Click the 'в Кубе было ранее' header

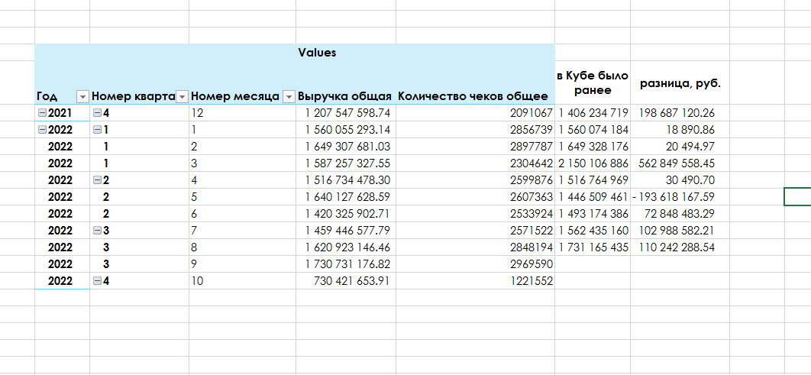click(592, 82)
